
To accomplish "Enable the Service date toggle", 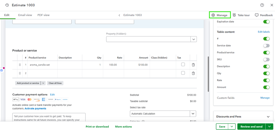I will click(x=266, y=46).
